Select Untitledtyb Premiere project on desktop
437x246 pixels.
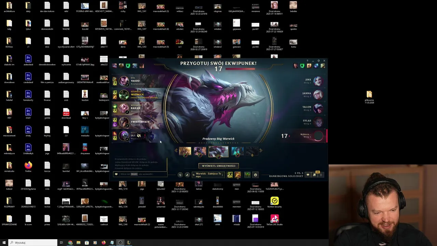click(28, 149)
